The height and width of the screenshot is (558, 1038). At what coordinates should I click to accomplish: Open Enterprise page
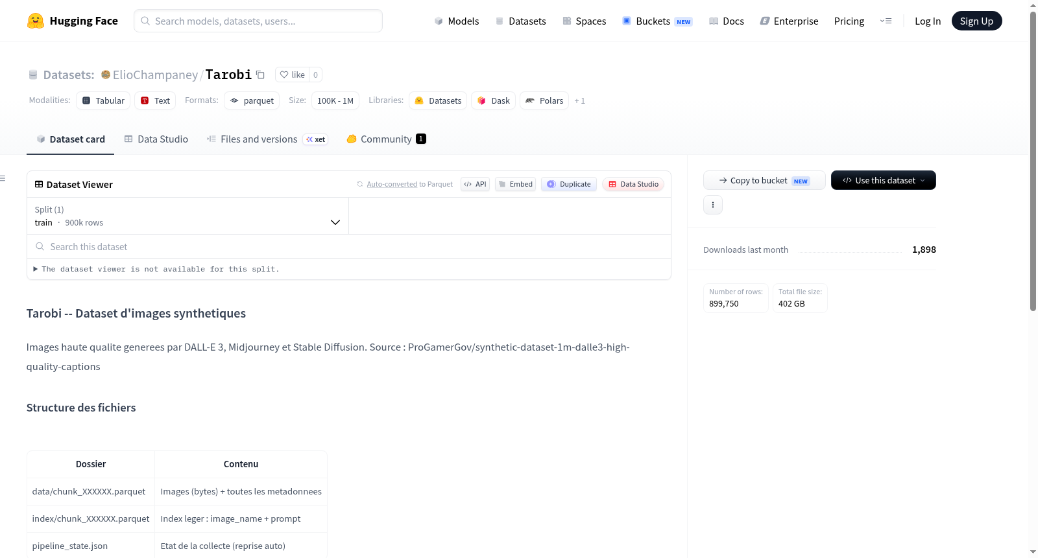click(x=789, y=21)
